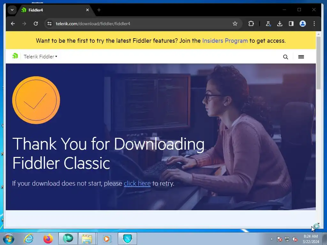Toggle the browser side panel
Screen dimensions: 327x245
click(x=291, y=24)
